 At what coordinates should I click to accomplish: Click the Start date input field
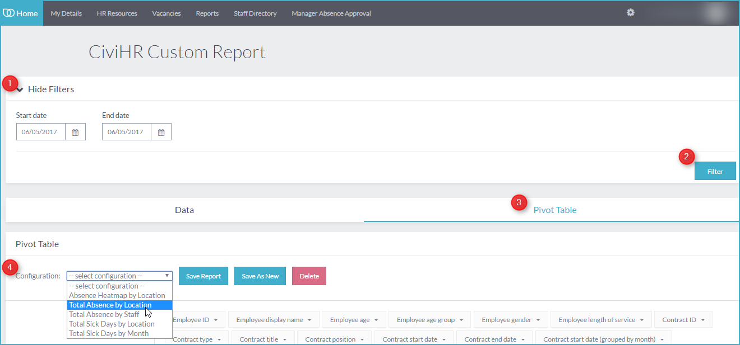click(x=41, y=132)
